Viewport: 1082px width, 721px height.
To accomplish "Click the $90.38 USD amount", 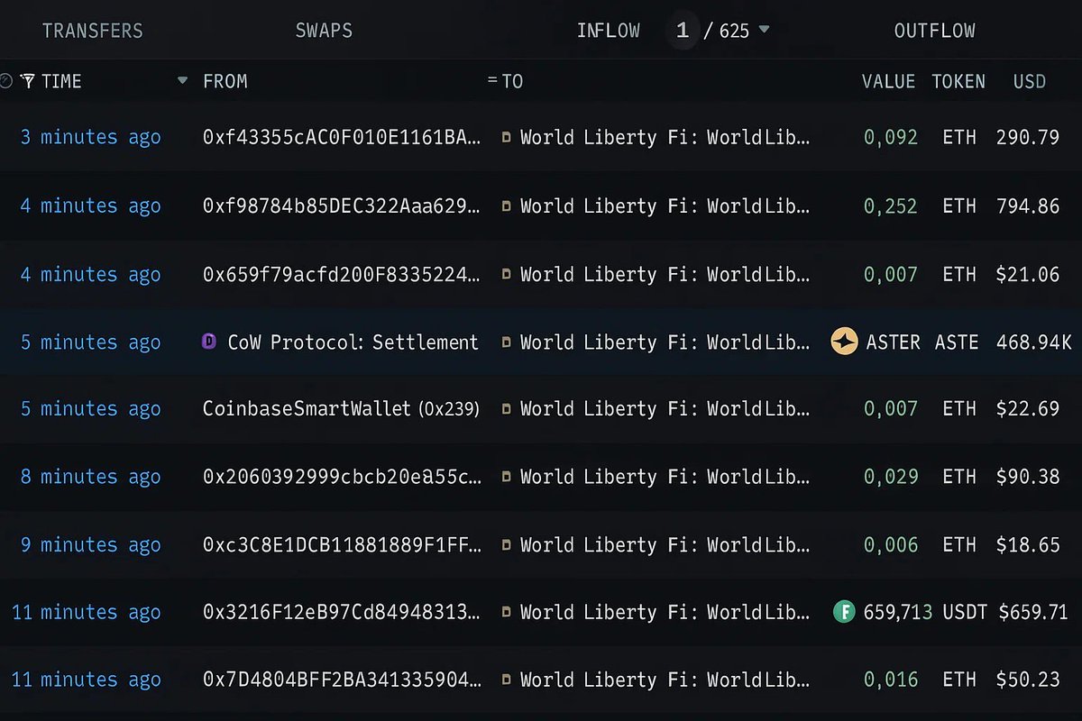I will pyautogui.click(x=1028, y=476).
